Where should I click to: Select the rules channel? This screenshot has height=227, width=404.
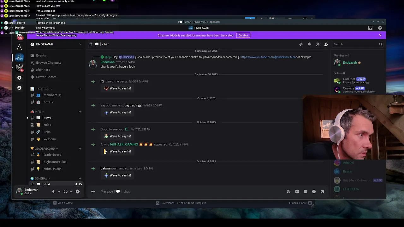pos(56,125)
